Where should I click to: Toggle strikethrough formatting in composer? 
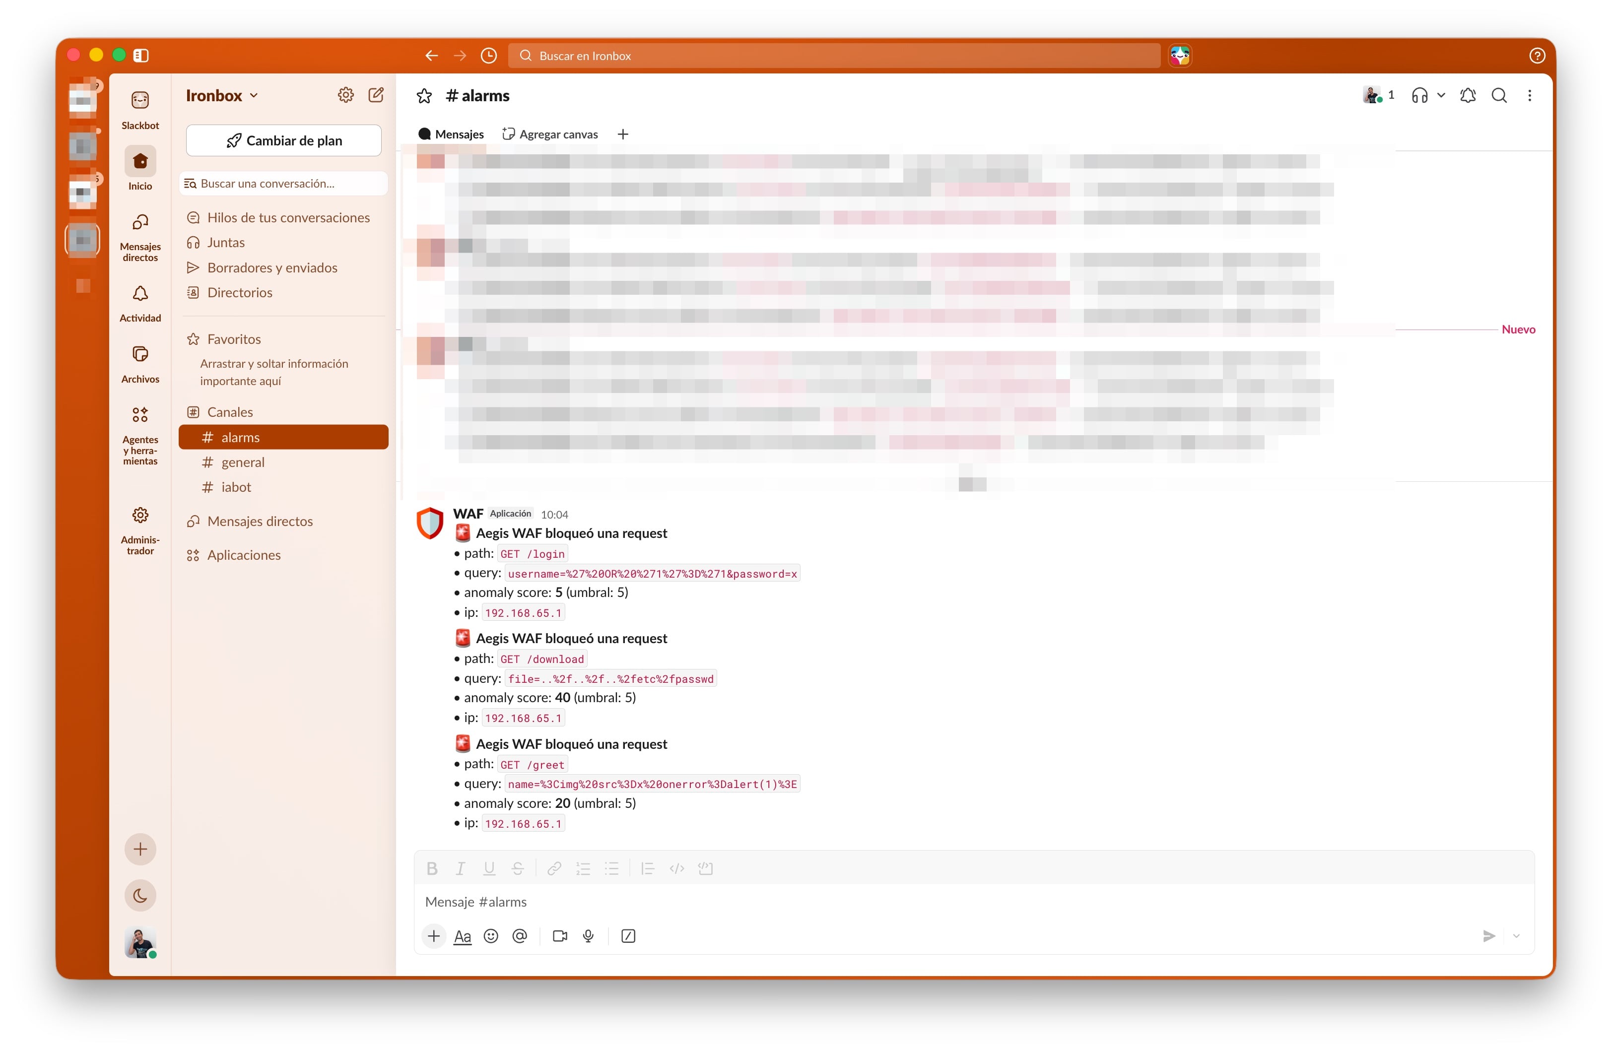pyautogui.click(x=518, y=869)
